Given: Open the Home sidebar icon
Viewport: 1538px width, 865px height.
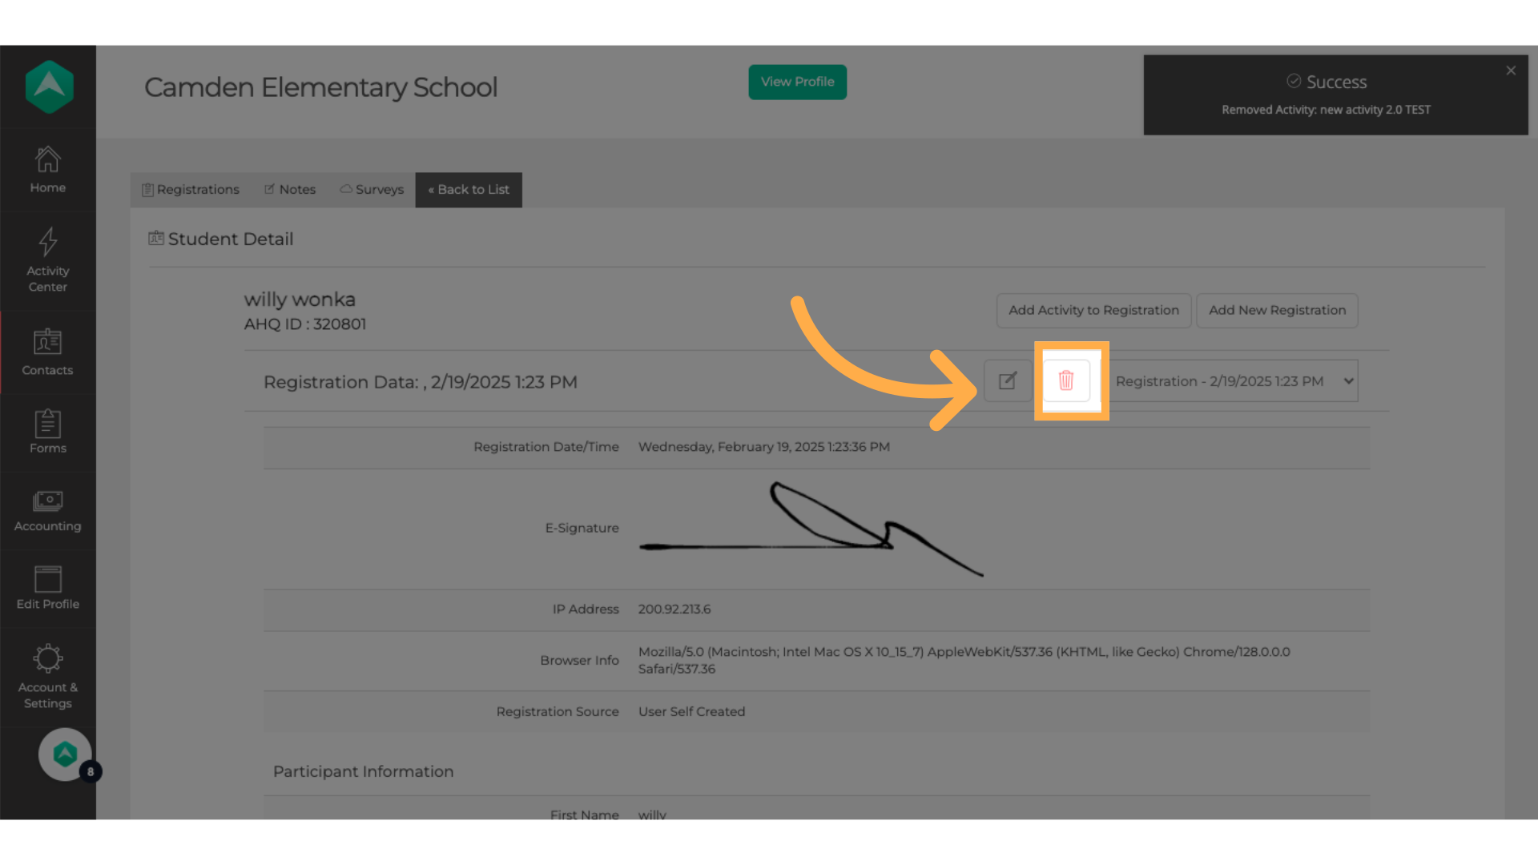Looking at the screenshot, I should (48, 170).
